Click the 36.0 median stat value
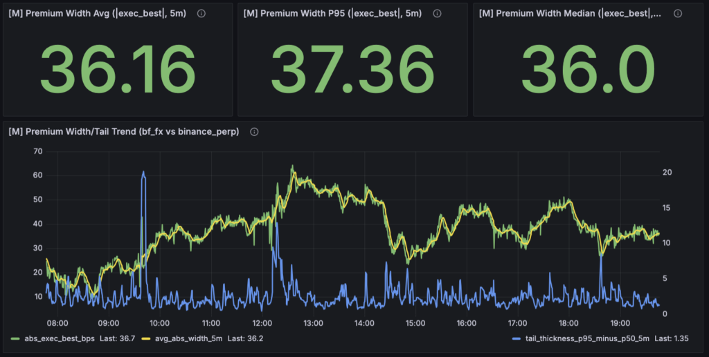This screenshot has width=709, height=357. [x=588, y=69]
